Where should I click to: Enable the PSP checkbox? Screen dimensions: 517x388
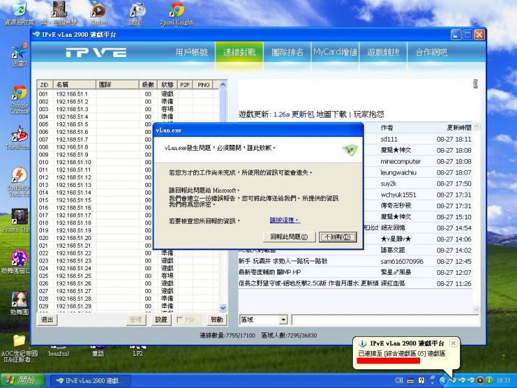(x=179, y=319)
